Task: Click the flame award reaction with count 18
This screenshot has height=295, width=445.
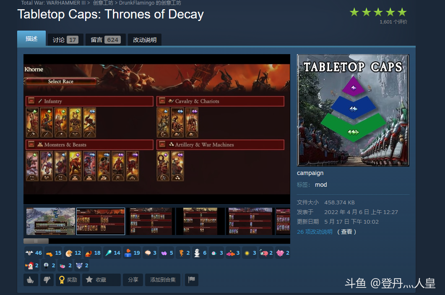Action: pos(89,253)
